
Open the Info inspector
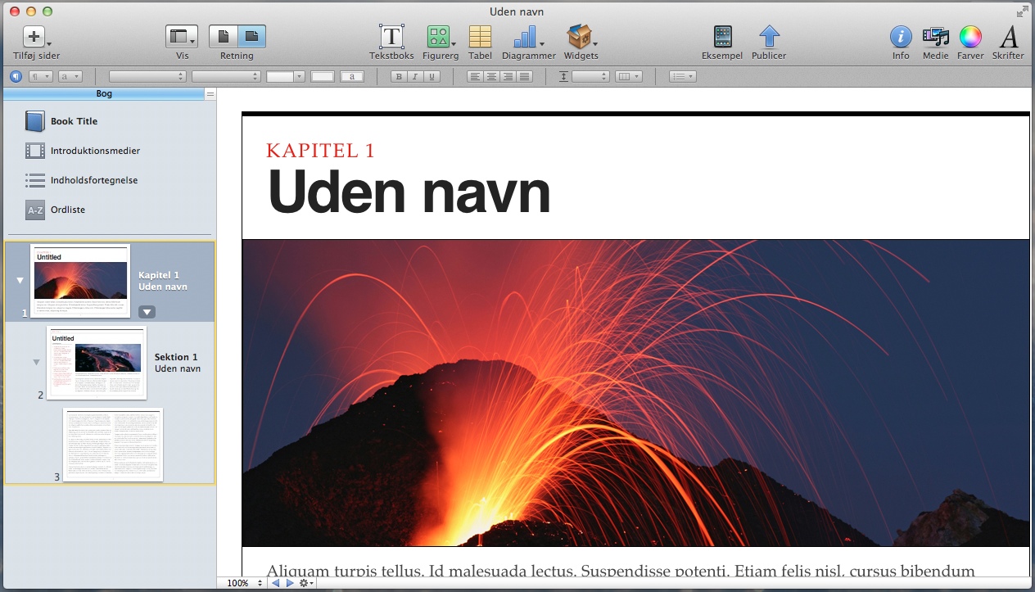901,37
